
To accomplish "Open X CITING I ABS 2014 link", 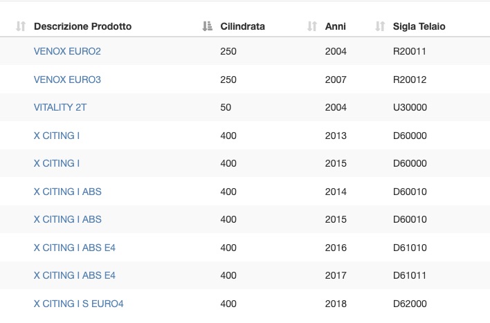I will (68, 192).
